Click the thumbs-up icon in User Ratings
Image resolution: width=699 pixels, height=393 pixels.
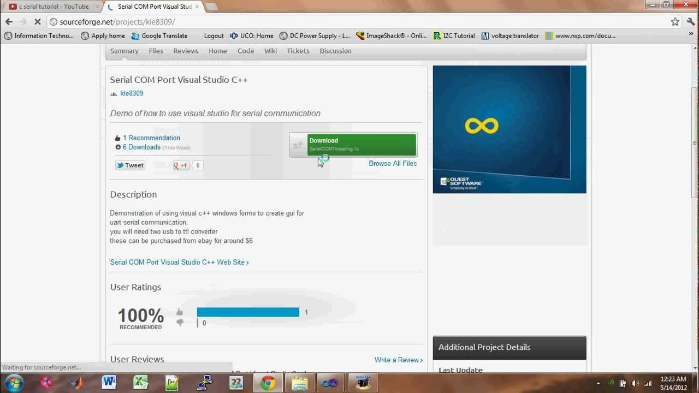[180, 312]
